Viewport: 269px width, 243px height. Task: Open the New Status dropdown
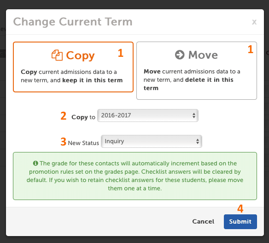click(152, 141)
